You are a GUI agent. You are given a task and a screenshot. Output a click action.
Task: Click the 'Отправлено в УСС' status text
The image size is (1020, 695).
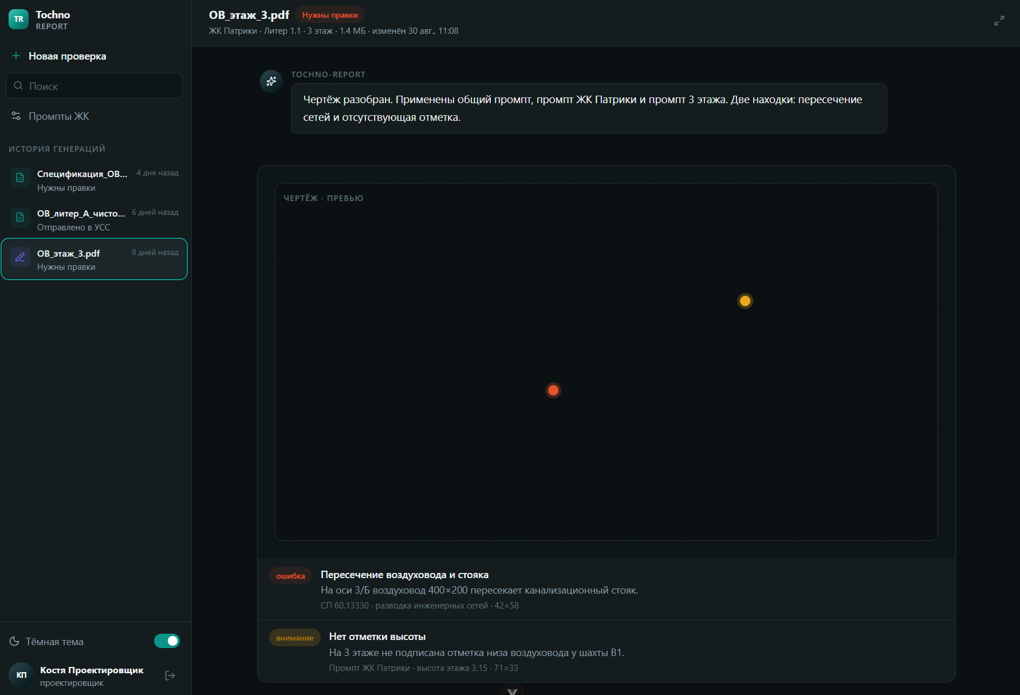coord(73,227)
